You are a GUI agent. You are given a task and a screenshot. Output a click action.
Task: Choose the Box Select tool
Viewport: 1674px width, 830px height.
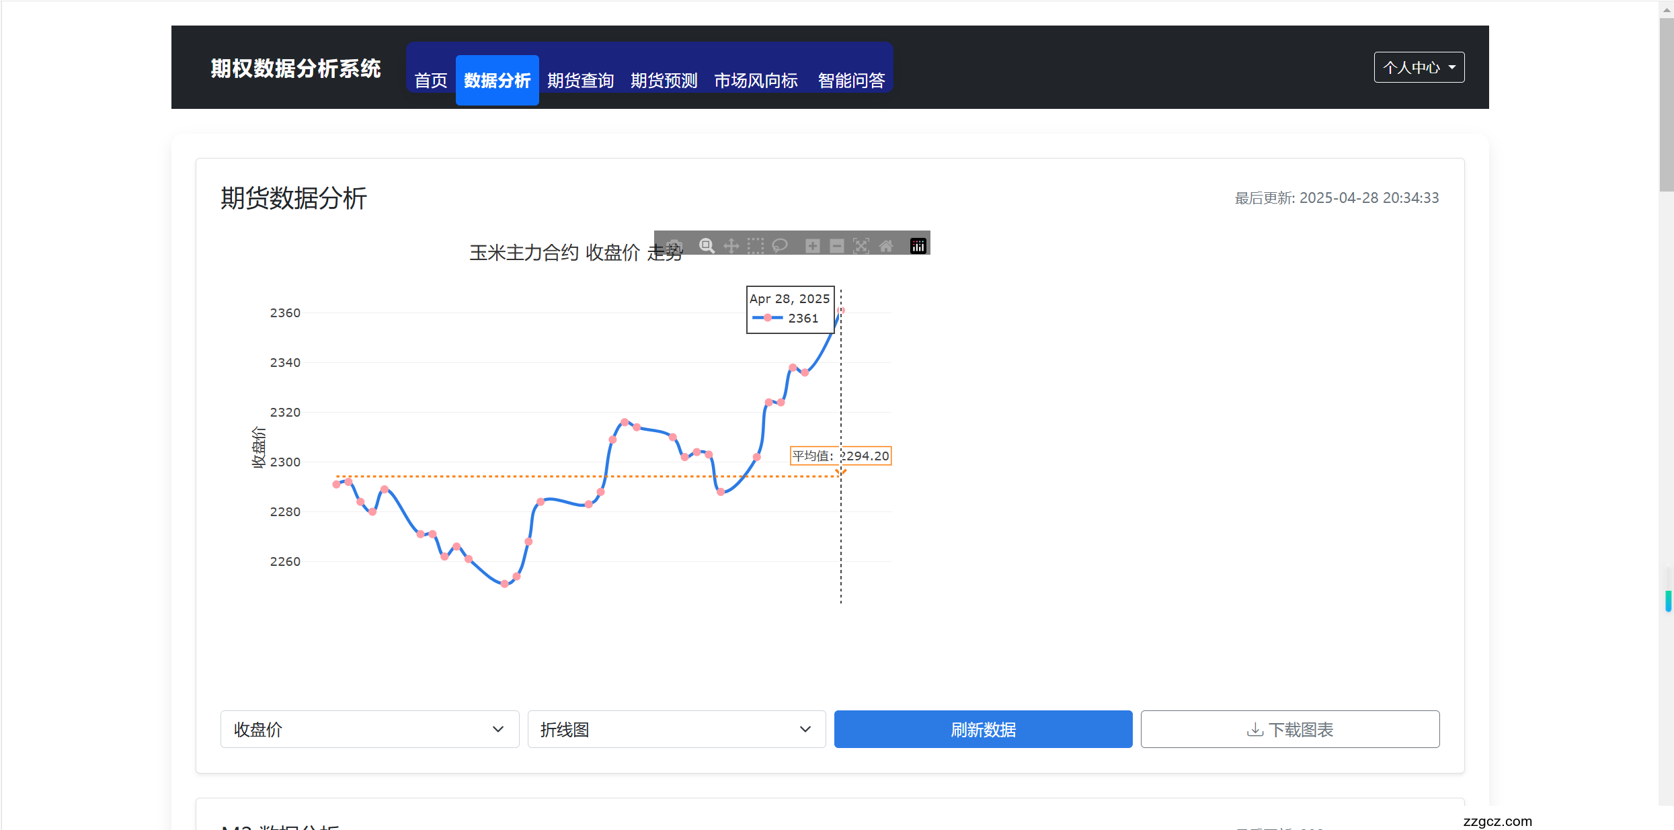click(756, 245)
